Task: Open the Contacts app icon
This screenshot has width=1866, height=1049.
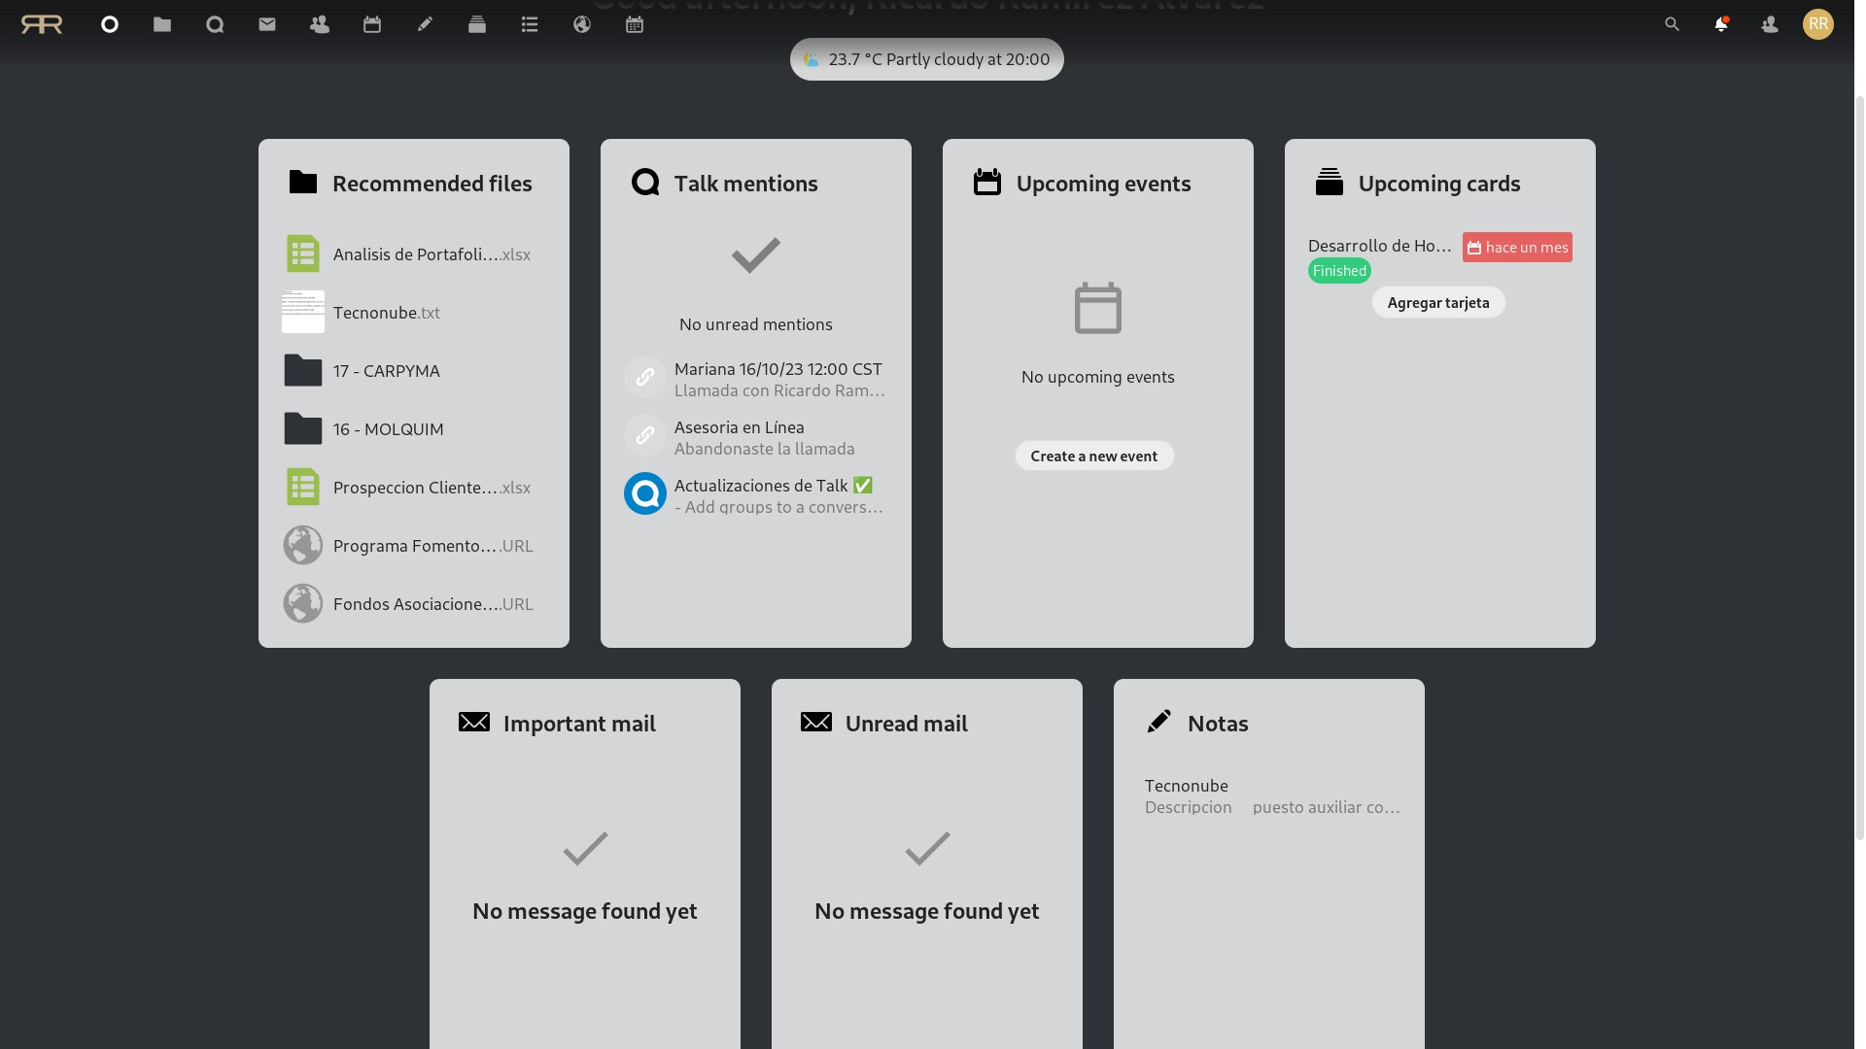Action: click(320, 25)
